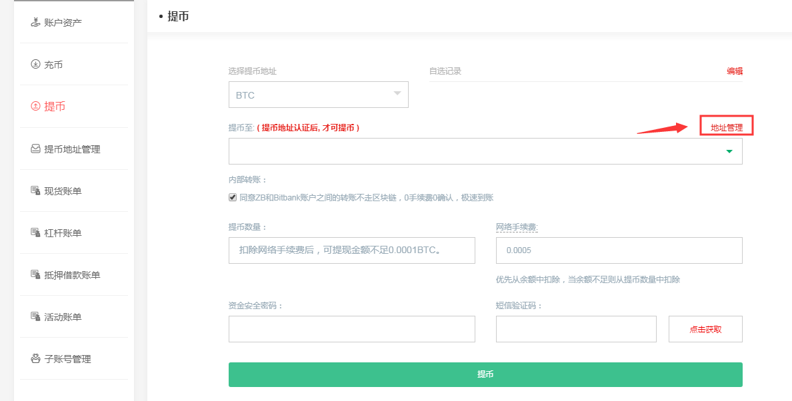Viewport: 792px width, 401px height.
Task: Click the green 提币 submit button
Action: pyautogui.click(x=485, y=374)
